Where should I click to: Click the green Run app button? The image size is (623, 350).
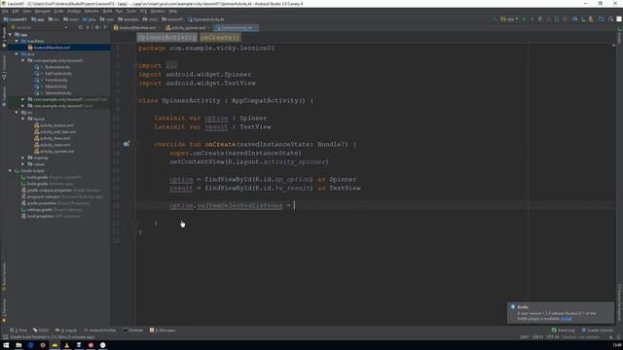click(x=524, y=19)
